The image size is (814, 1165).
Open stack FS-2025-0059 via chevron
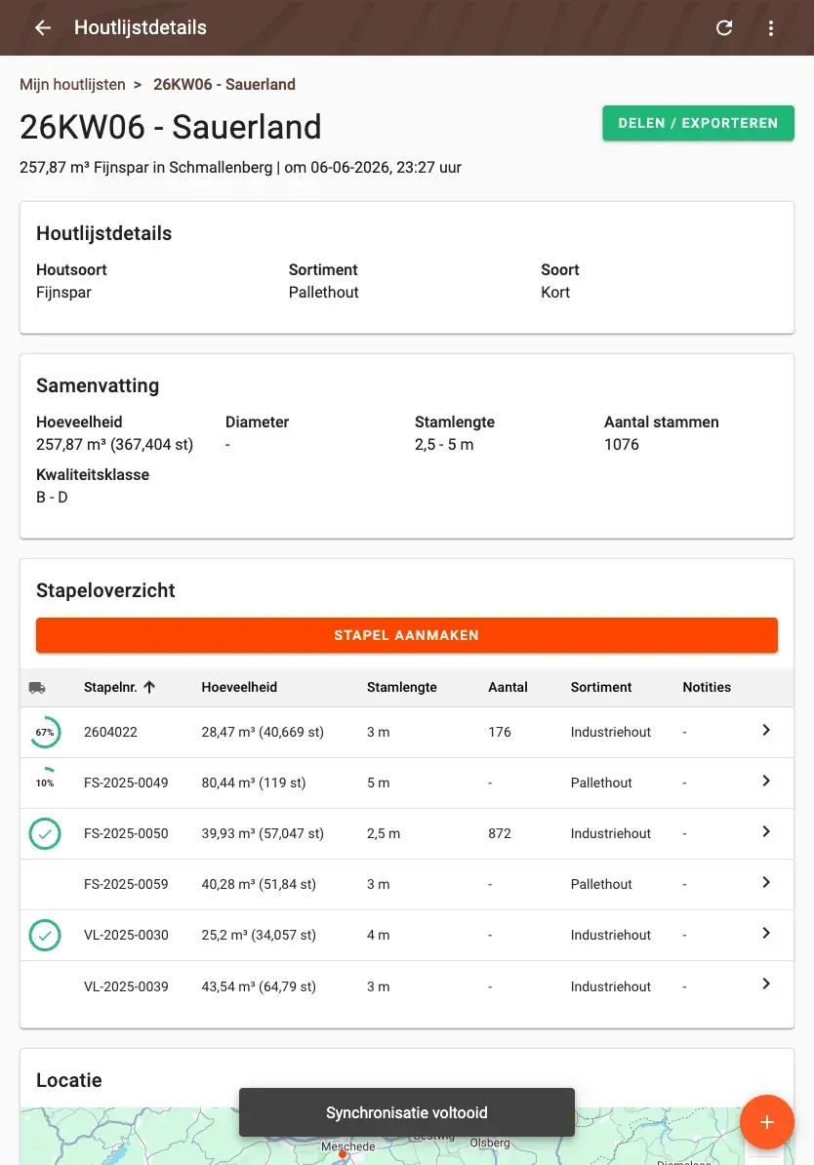[766, 882]
